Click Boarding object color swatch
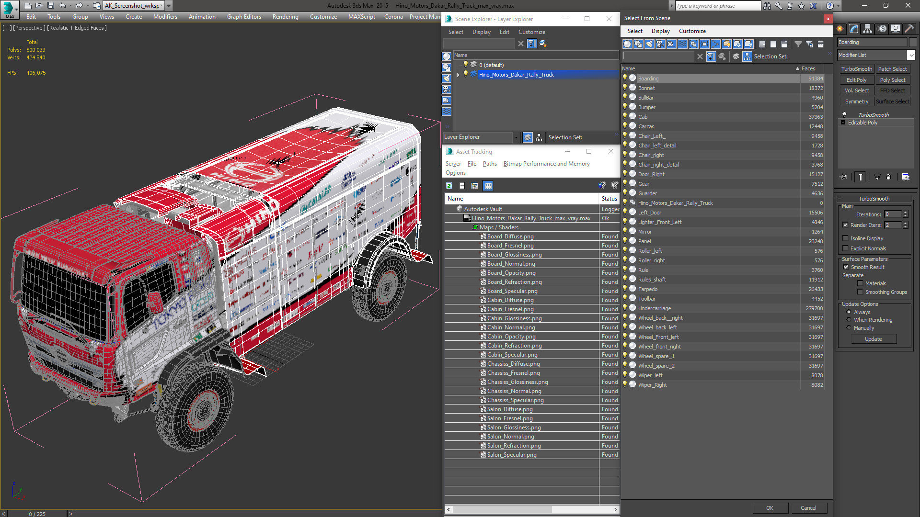The height and width of the screenshot is (517, 920). tap(913, 42)
